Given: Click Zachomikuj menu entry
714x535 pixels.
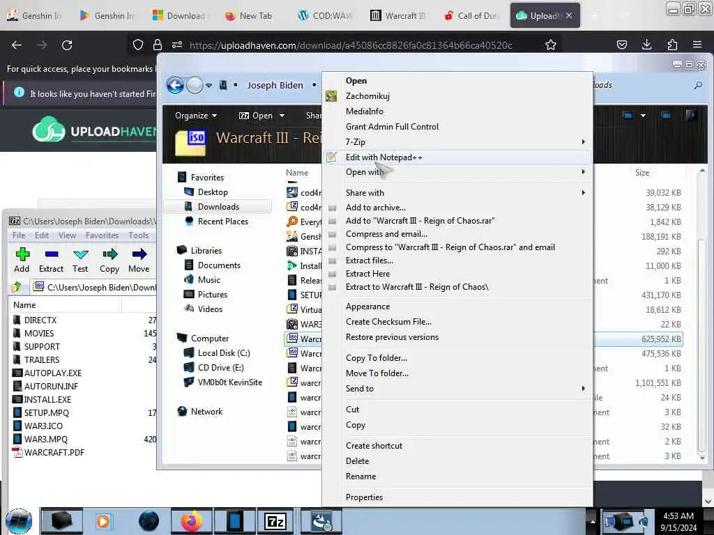Looking at the screenshot, I should coord(457,96).
